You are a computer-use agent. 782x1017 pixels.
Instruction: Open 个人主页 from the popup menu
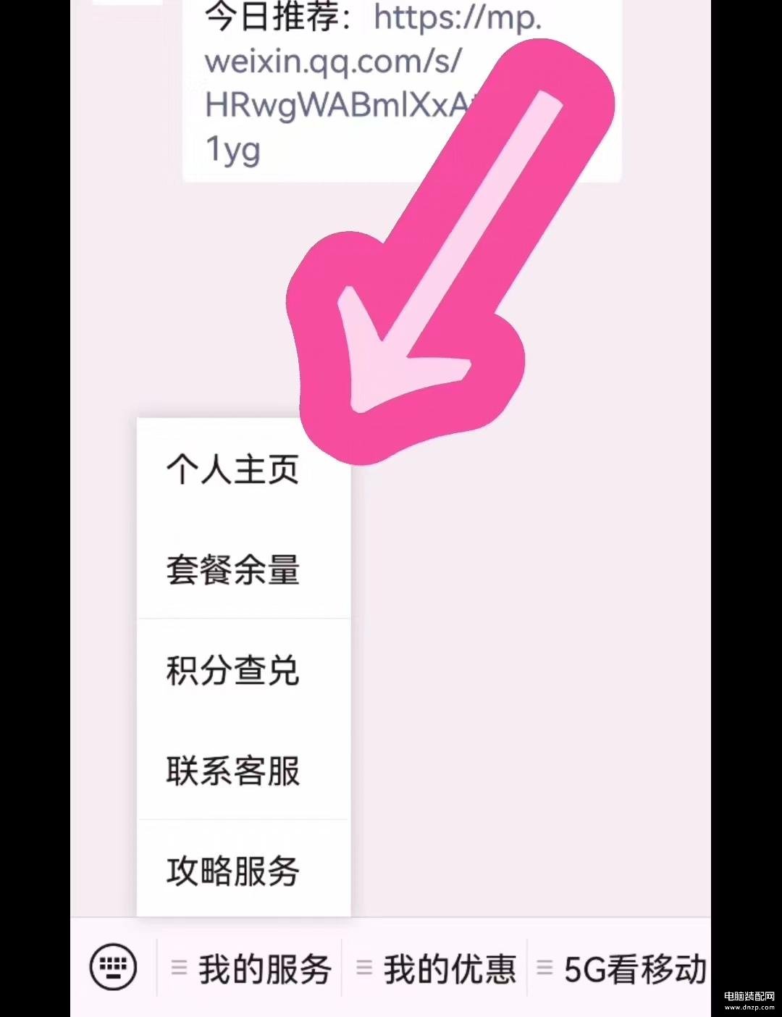(243, 469)
